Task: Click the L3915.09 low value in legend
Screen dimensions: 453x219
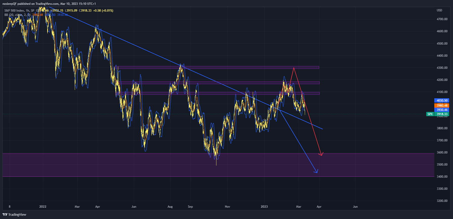Action: coord(71,11)
